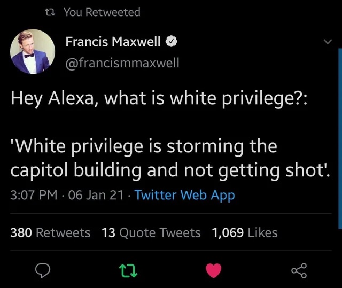This screenshot has height=288, width=342.
Task: Click the 3:07 PM timestamp
Action: click(x=33, y=195)
